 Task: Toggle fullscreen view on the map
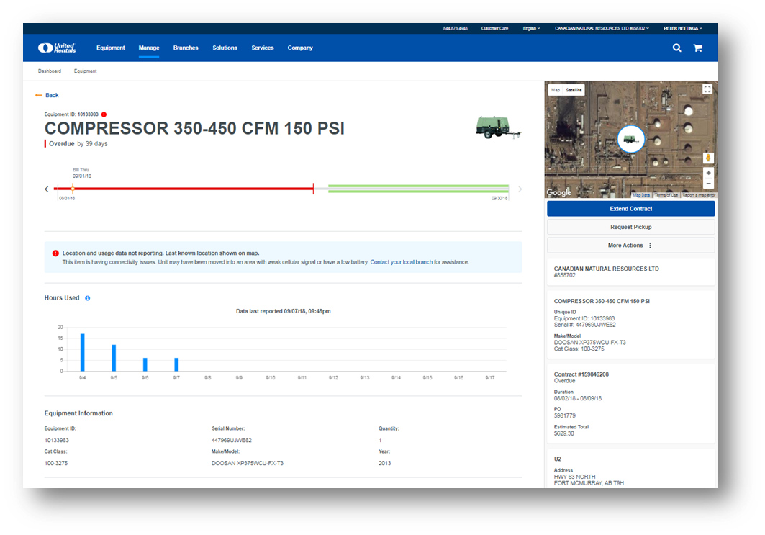coord(707,89)
